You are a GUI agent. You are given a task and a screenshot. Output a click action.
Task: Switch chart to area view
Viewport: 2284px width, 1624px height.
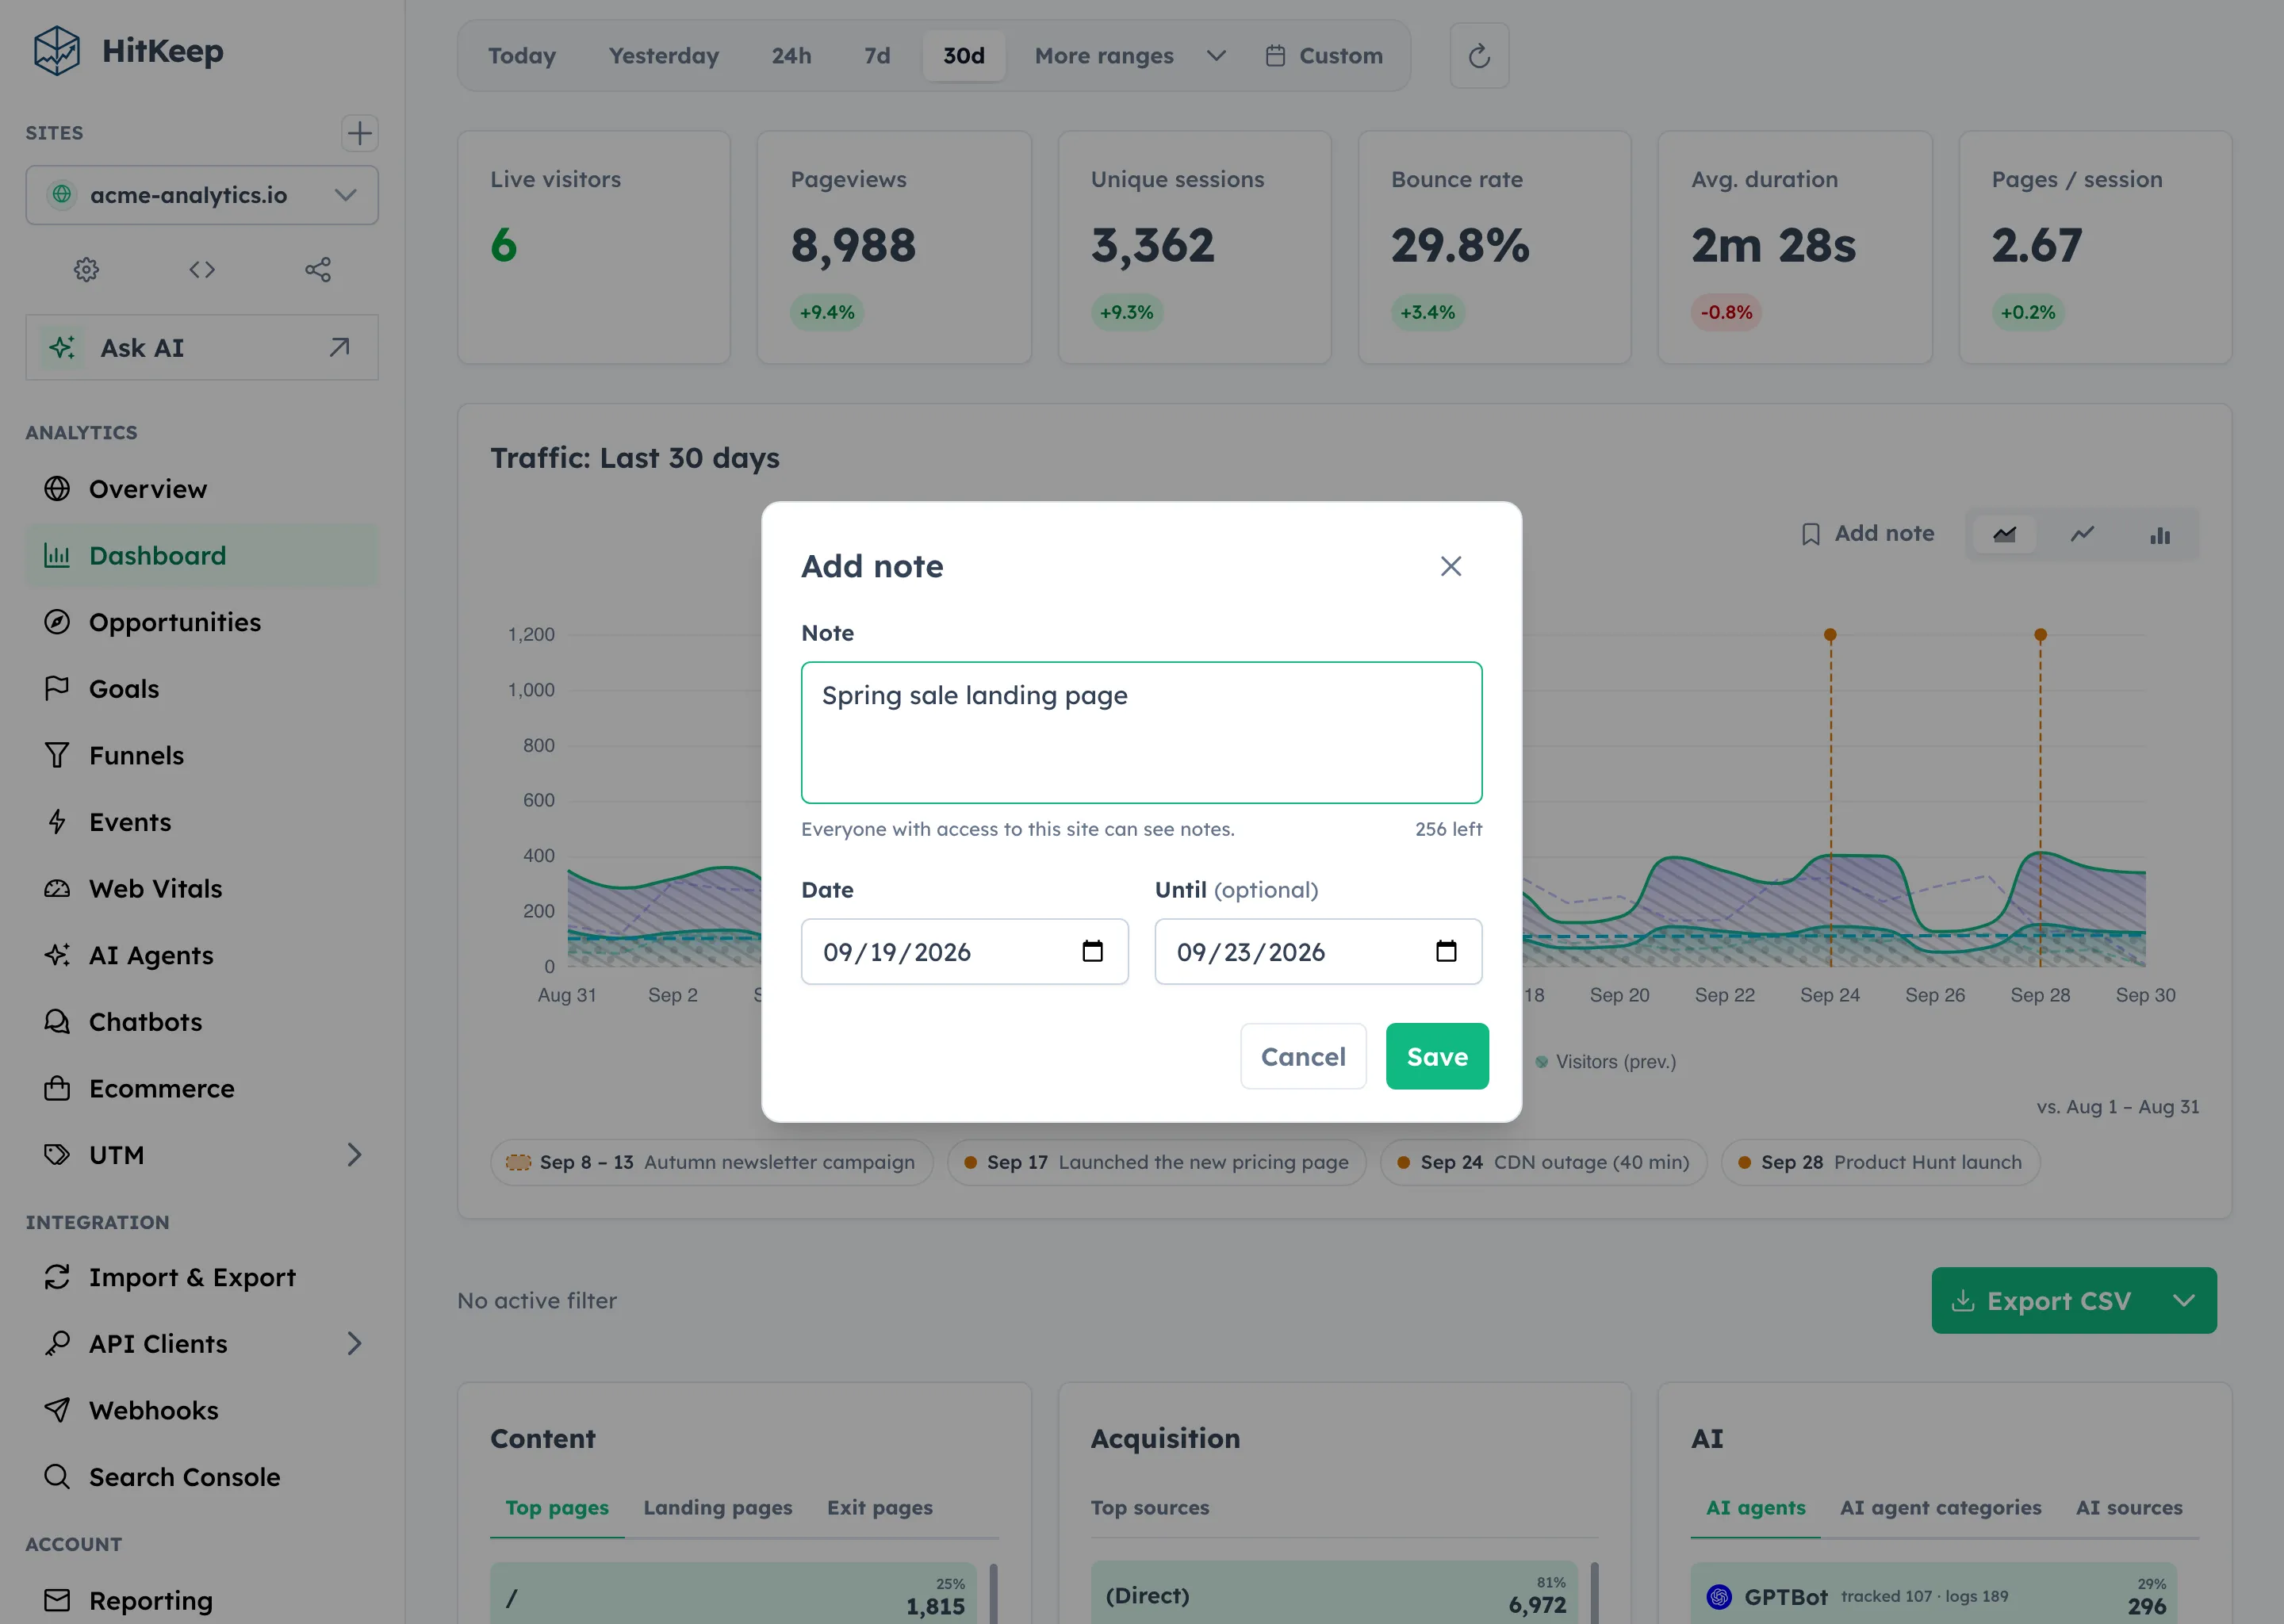pos(2004,534)
